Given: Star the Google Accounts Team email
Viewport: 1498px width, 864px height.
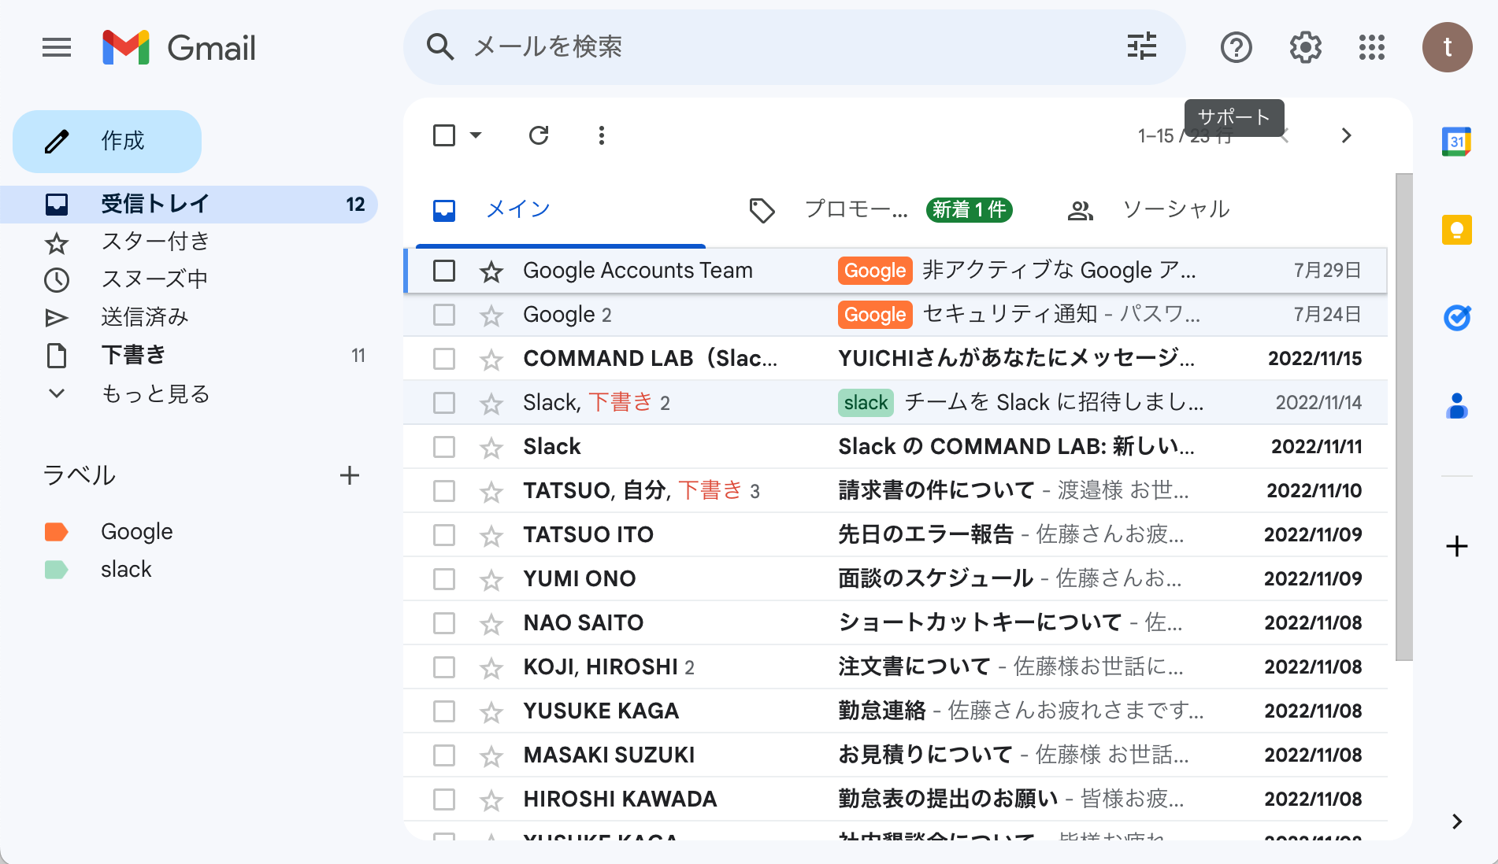Looking at the screenshot, I should tap(491, 271).
